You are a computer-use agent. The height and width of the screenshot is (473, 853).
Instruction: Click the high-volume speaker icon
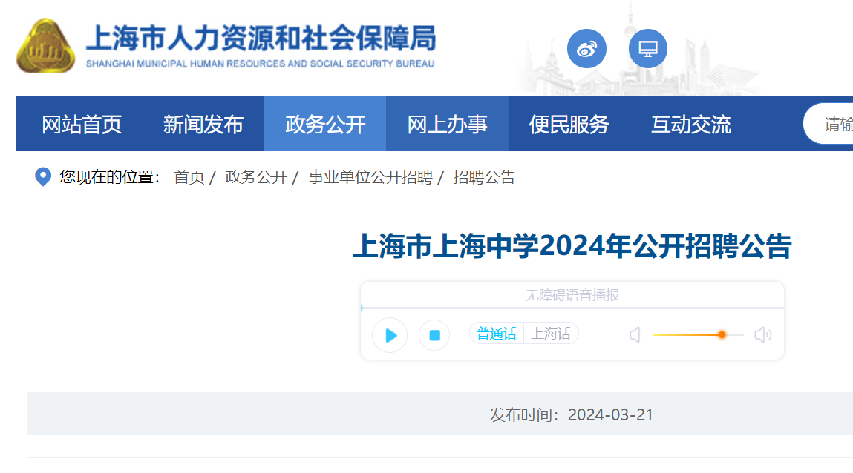pyautogui.click(x=763, y=334)
